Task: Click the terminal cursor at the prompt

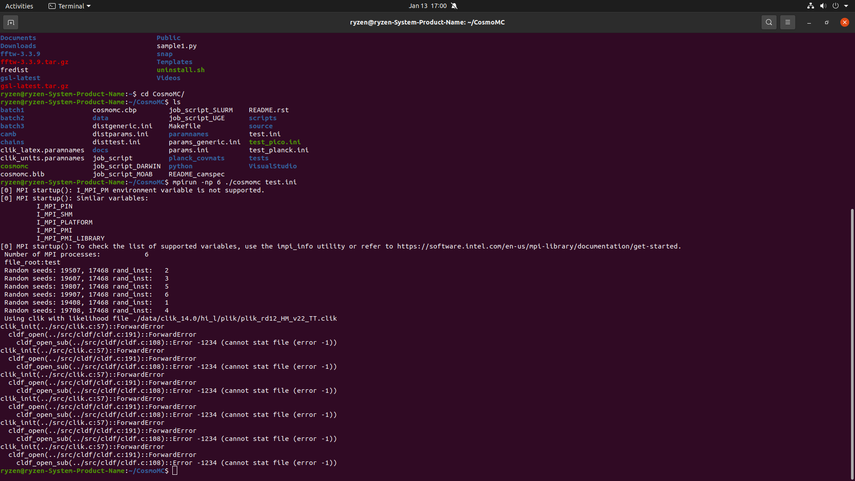Action: [x=175, y=471]
